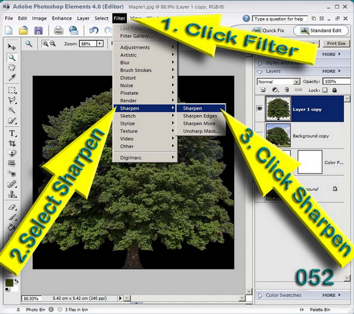Click the Zoom Out magnifier in options bar
The height and width of the screenshot is (314, 354).
53,44
